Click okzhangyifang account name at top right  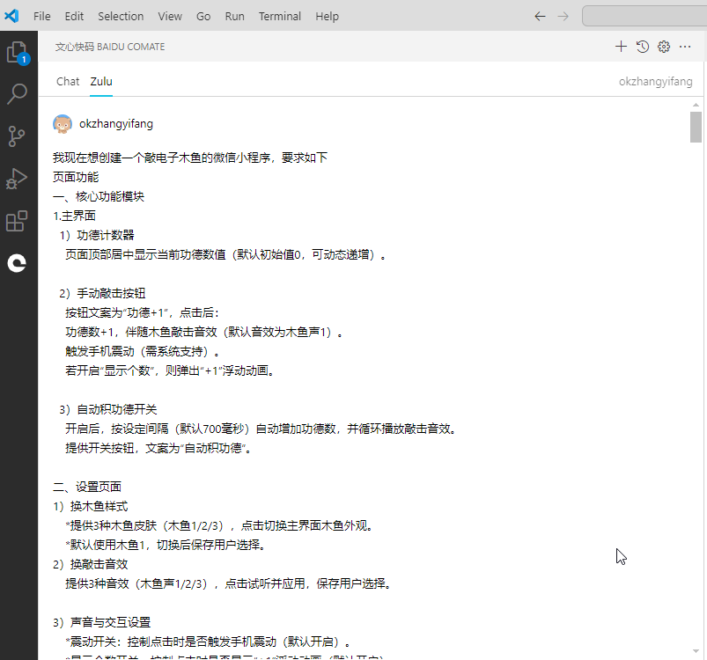[655, 82]
